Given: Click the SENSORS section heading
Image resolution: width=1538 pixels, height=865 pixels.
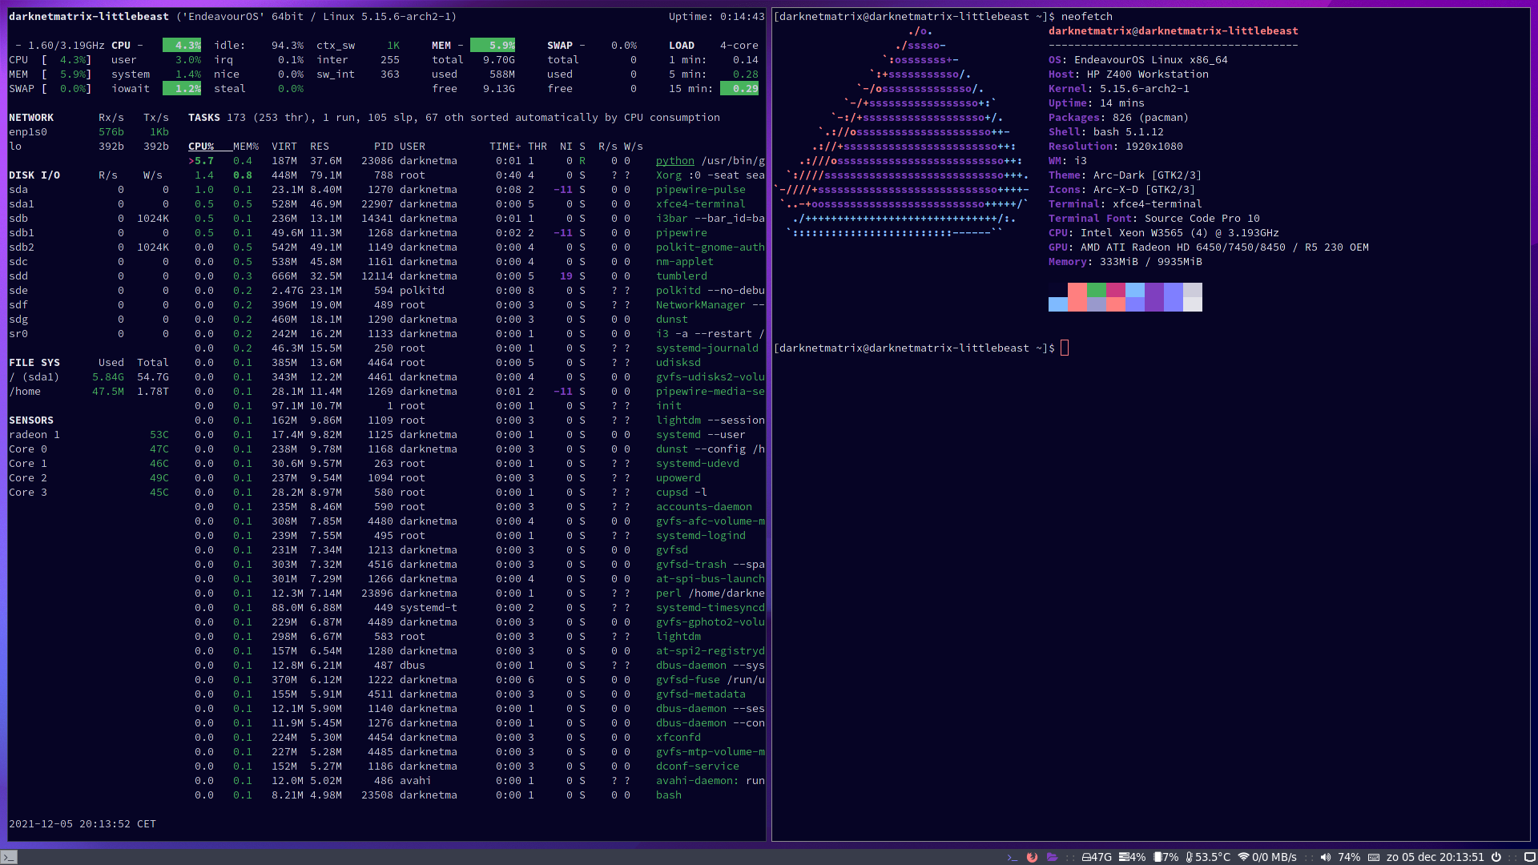Looking at the screenshot, I should click(31, 420).
